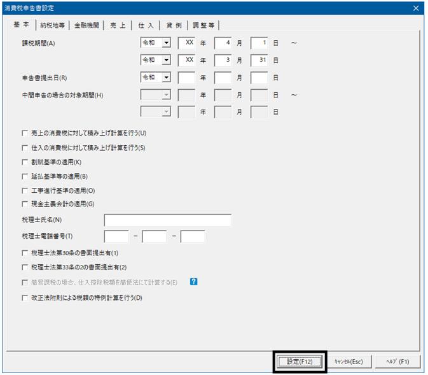Screen dimensions: 428x375
Task: Click the 課税期間 end month field showing 3
Action: point(223,60)
